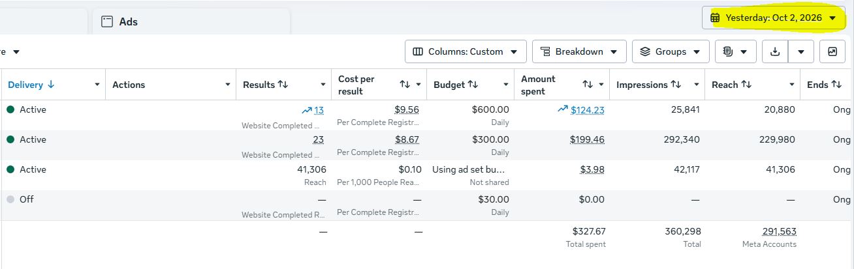Sort by the Delivery column header
The height and width of the screenshot is (269, 854).
31,85
